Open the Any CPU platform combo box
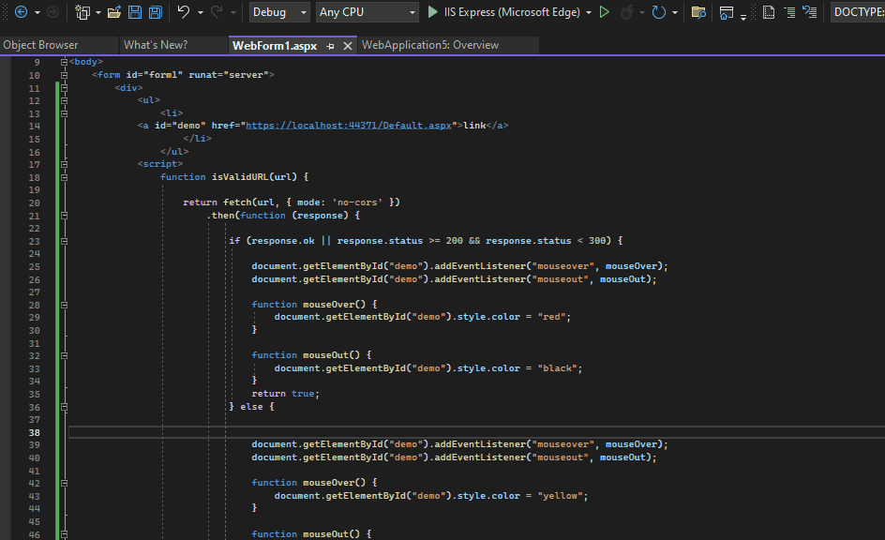Image resolution: width=885 pixels, height=540 pixels. click(x=367, y=12)
